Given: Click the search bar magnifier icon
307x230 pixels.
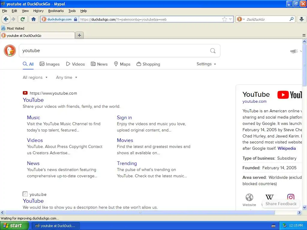Looking at the screenshot, I should tap(291, 19).
